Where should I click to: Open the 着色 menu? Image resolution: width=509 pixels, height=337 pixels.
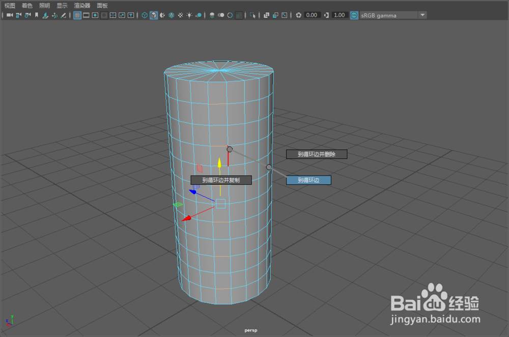click(27, 6)
